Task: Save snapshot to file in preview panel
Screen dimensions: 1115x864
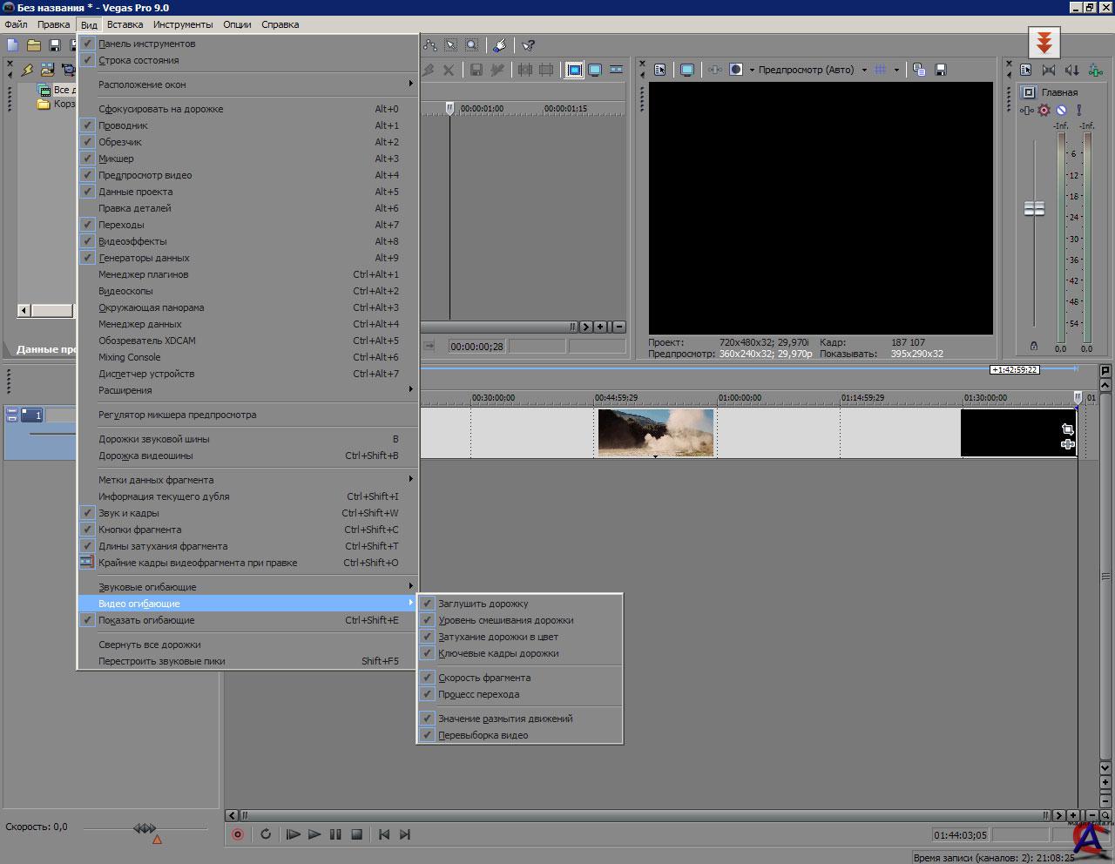Action: pyautogui.click(x=941, y=70)
